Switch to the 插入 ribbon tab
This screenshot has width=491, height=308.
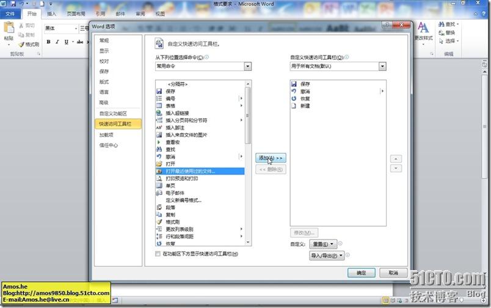(51, 14)
